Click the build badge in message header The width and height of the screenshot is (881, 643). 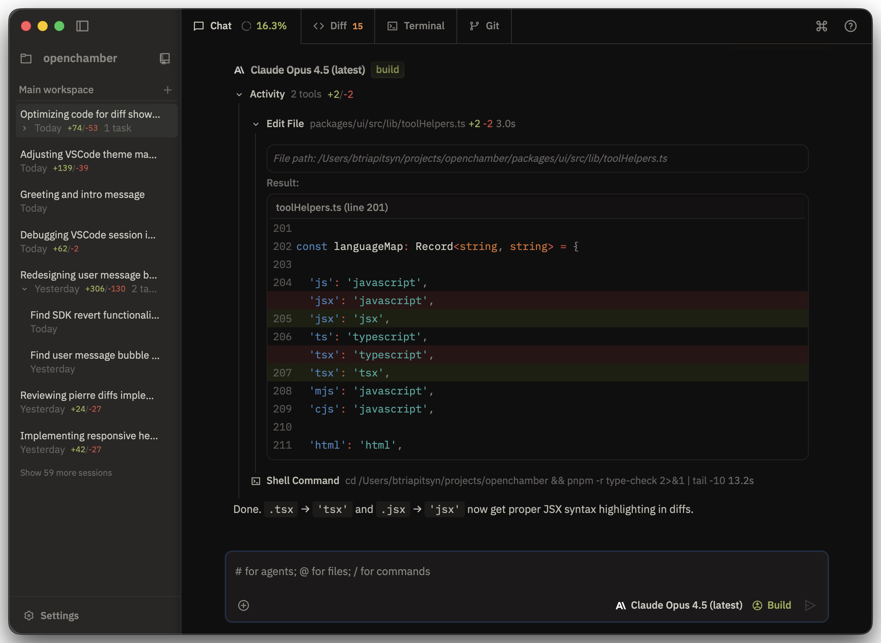(x=387, y=70)
